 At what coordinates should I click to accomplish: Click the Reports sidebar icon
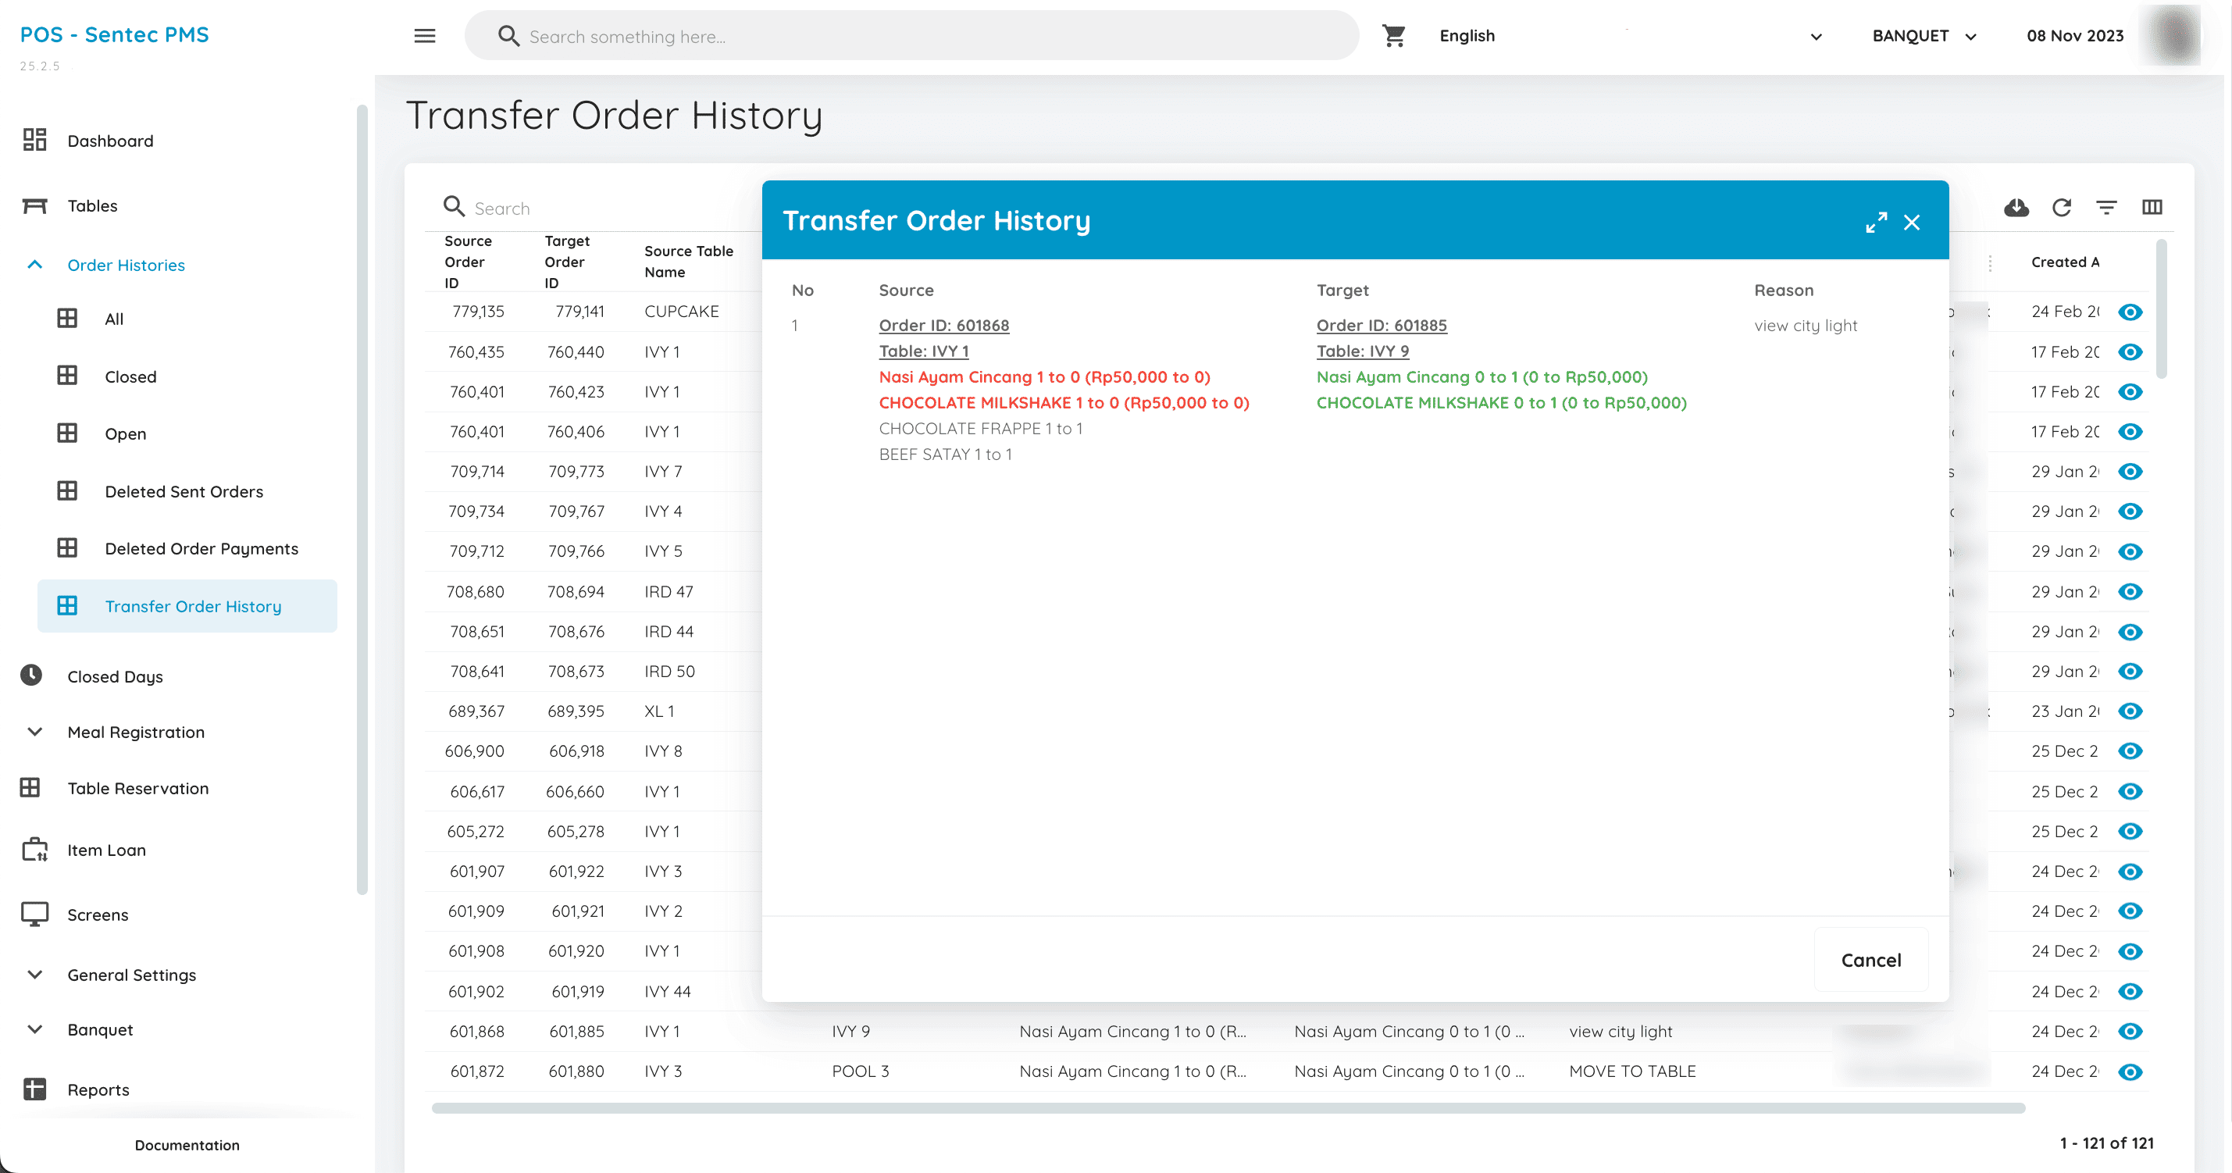coord(34,1089)
